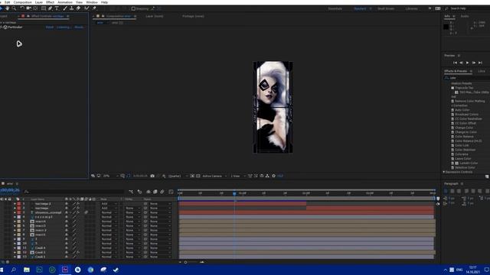This screenshot has height=275, width=490.
Task: Select the Eraser tool
Action: tap(78, 8)
